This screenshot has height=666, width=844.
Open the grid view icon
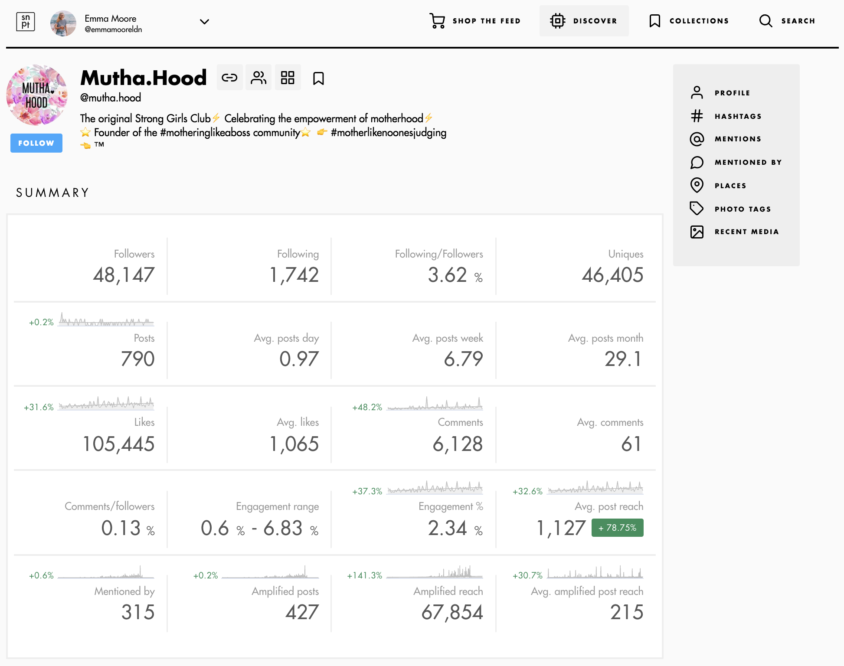point(288,78)
